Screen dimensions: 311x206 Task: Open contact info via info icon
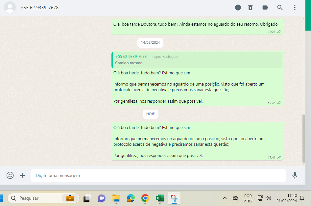[x=238, y=8]
